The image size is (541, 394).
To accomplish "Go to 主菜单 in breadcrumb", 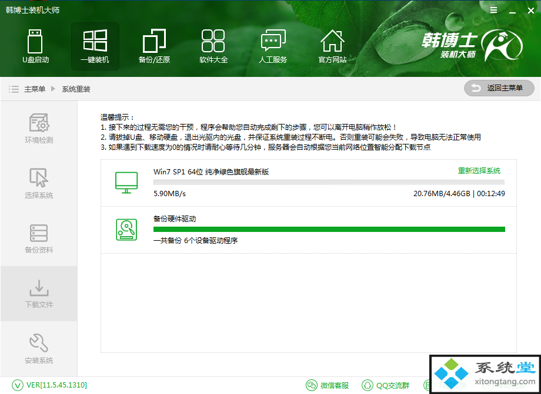I will tap(35, 89).
